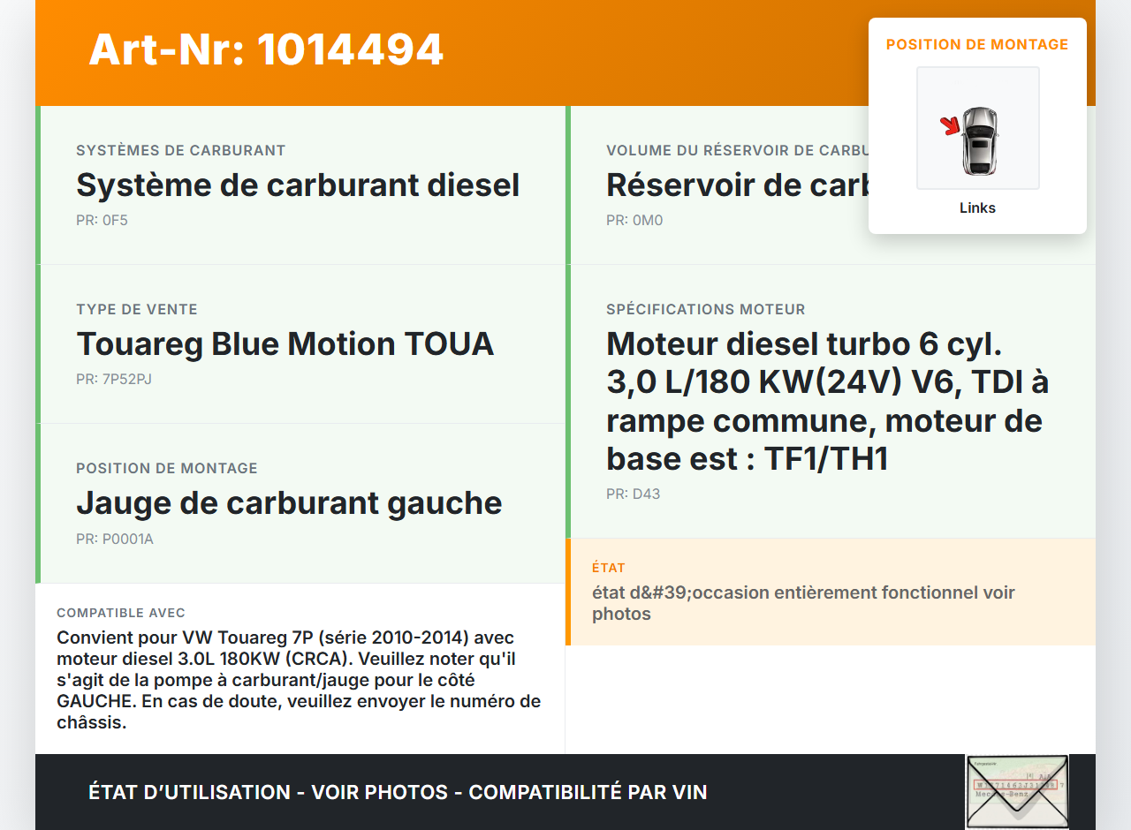Click the PR: 0M0 code
Viewport: 1131px width, 830px height.
pyautogui.click(x=634, y=221)
